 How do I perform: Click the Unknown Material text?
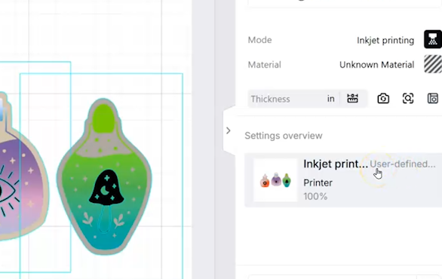pos(376,65)
